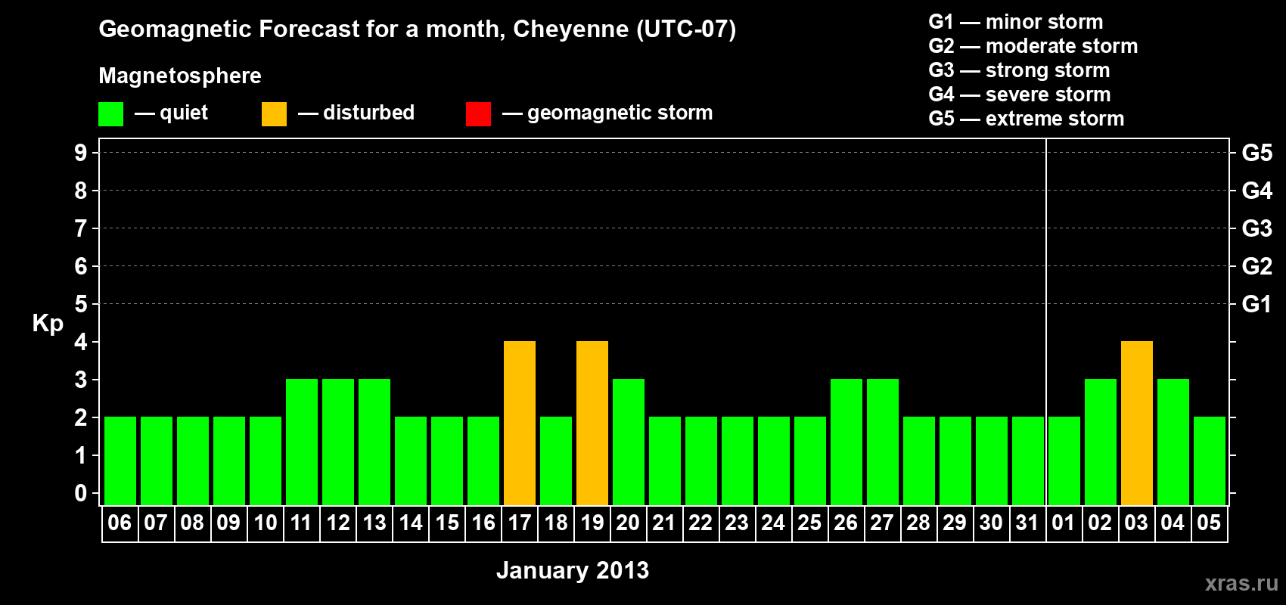Select the green bar above date 31

point(1028,461)
